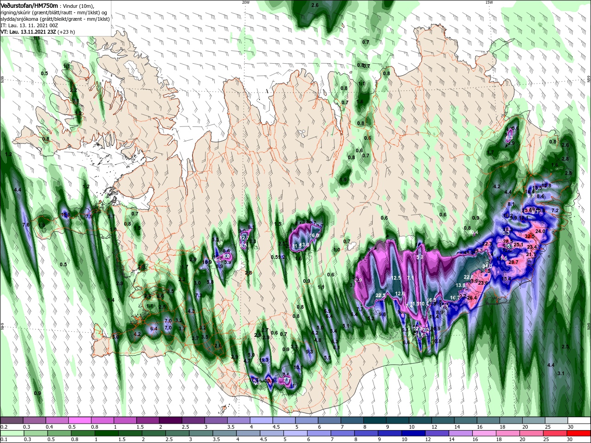Image resolution: width=591 pixels, height=443 pixels.
Task: Click the white 30 swatch in snow legend
Action: point(579,420)
